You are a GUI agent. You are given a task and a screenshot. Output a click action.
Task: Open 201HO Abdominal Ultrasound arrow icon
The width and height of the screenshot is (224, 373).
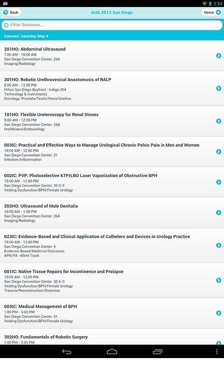point(218,55)
